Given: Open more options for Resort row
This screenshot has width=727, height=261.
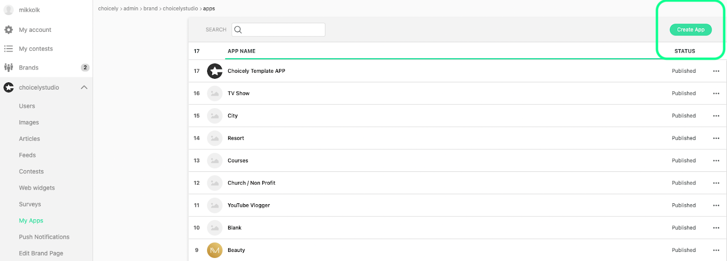Looking at the screenshot, I should point(716,138).
